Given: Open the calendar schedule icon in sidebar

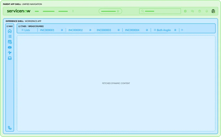Looking at the screenshot, I should 10,42.
